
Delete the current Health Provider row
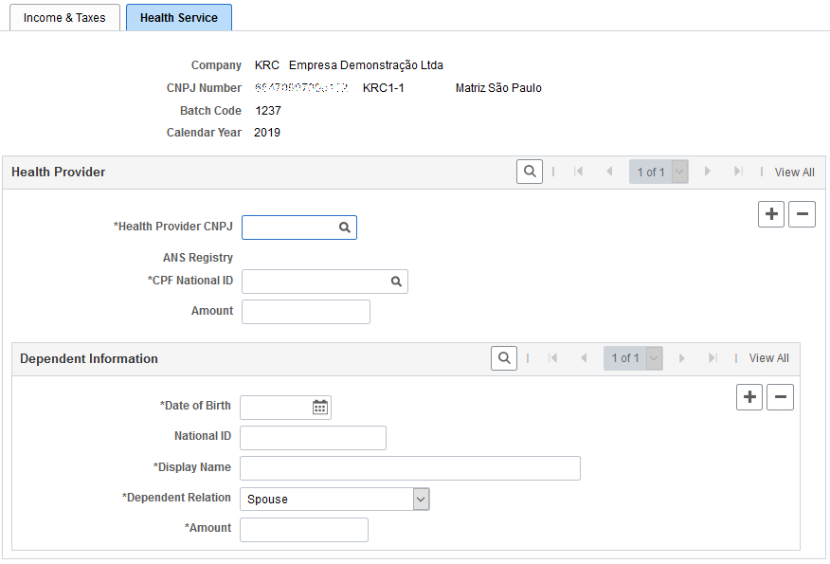tap(802, 214)
